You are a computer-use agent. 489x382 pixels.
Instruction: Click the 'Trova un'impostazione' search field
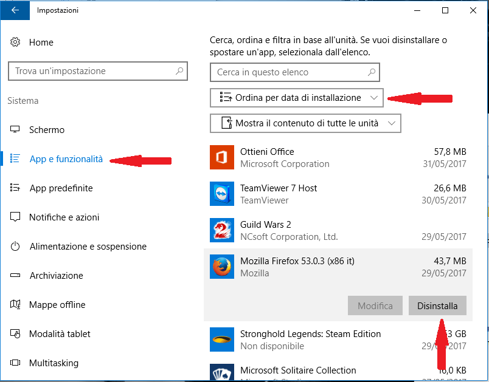pyautogui.click(x=97, y=71)
